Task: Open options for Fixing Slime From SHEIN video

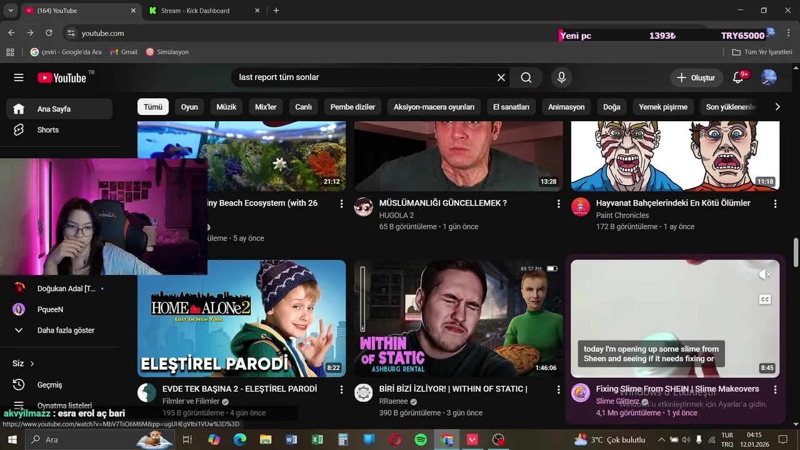Action: pos(775,389)
